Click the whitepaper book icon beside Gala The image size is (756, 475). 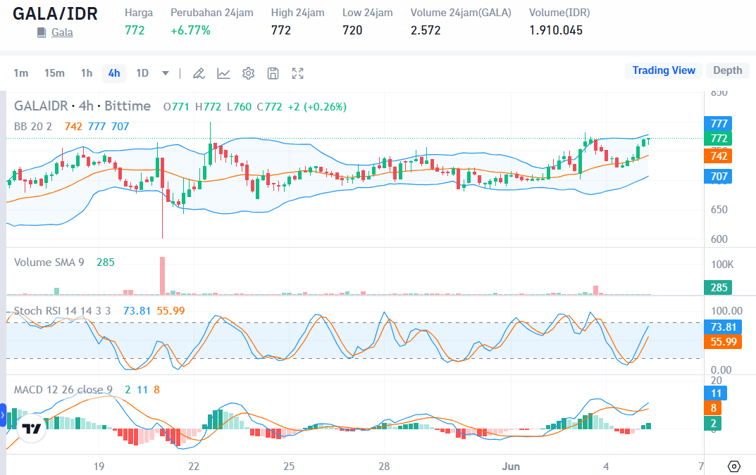(x=41, y=32)
